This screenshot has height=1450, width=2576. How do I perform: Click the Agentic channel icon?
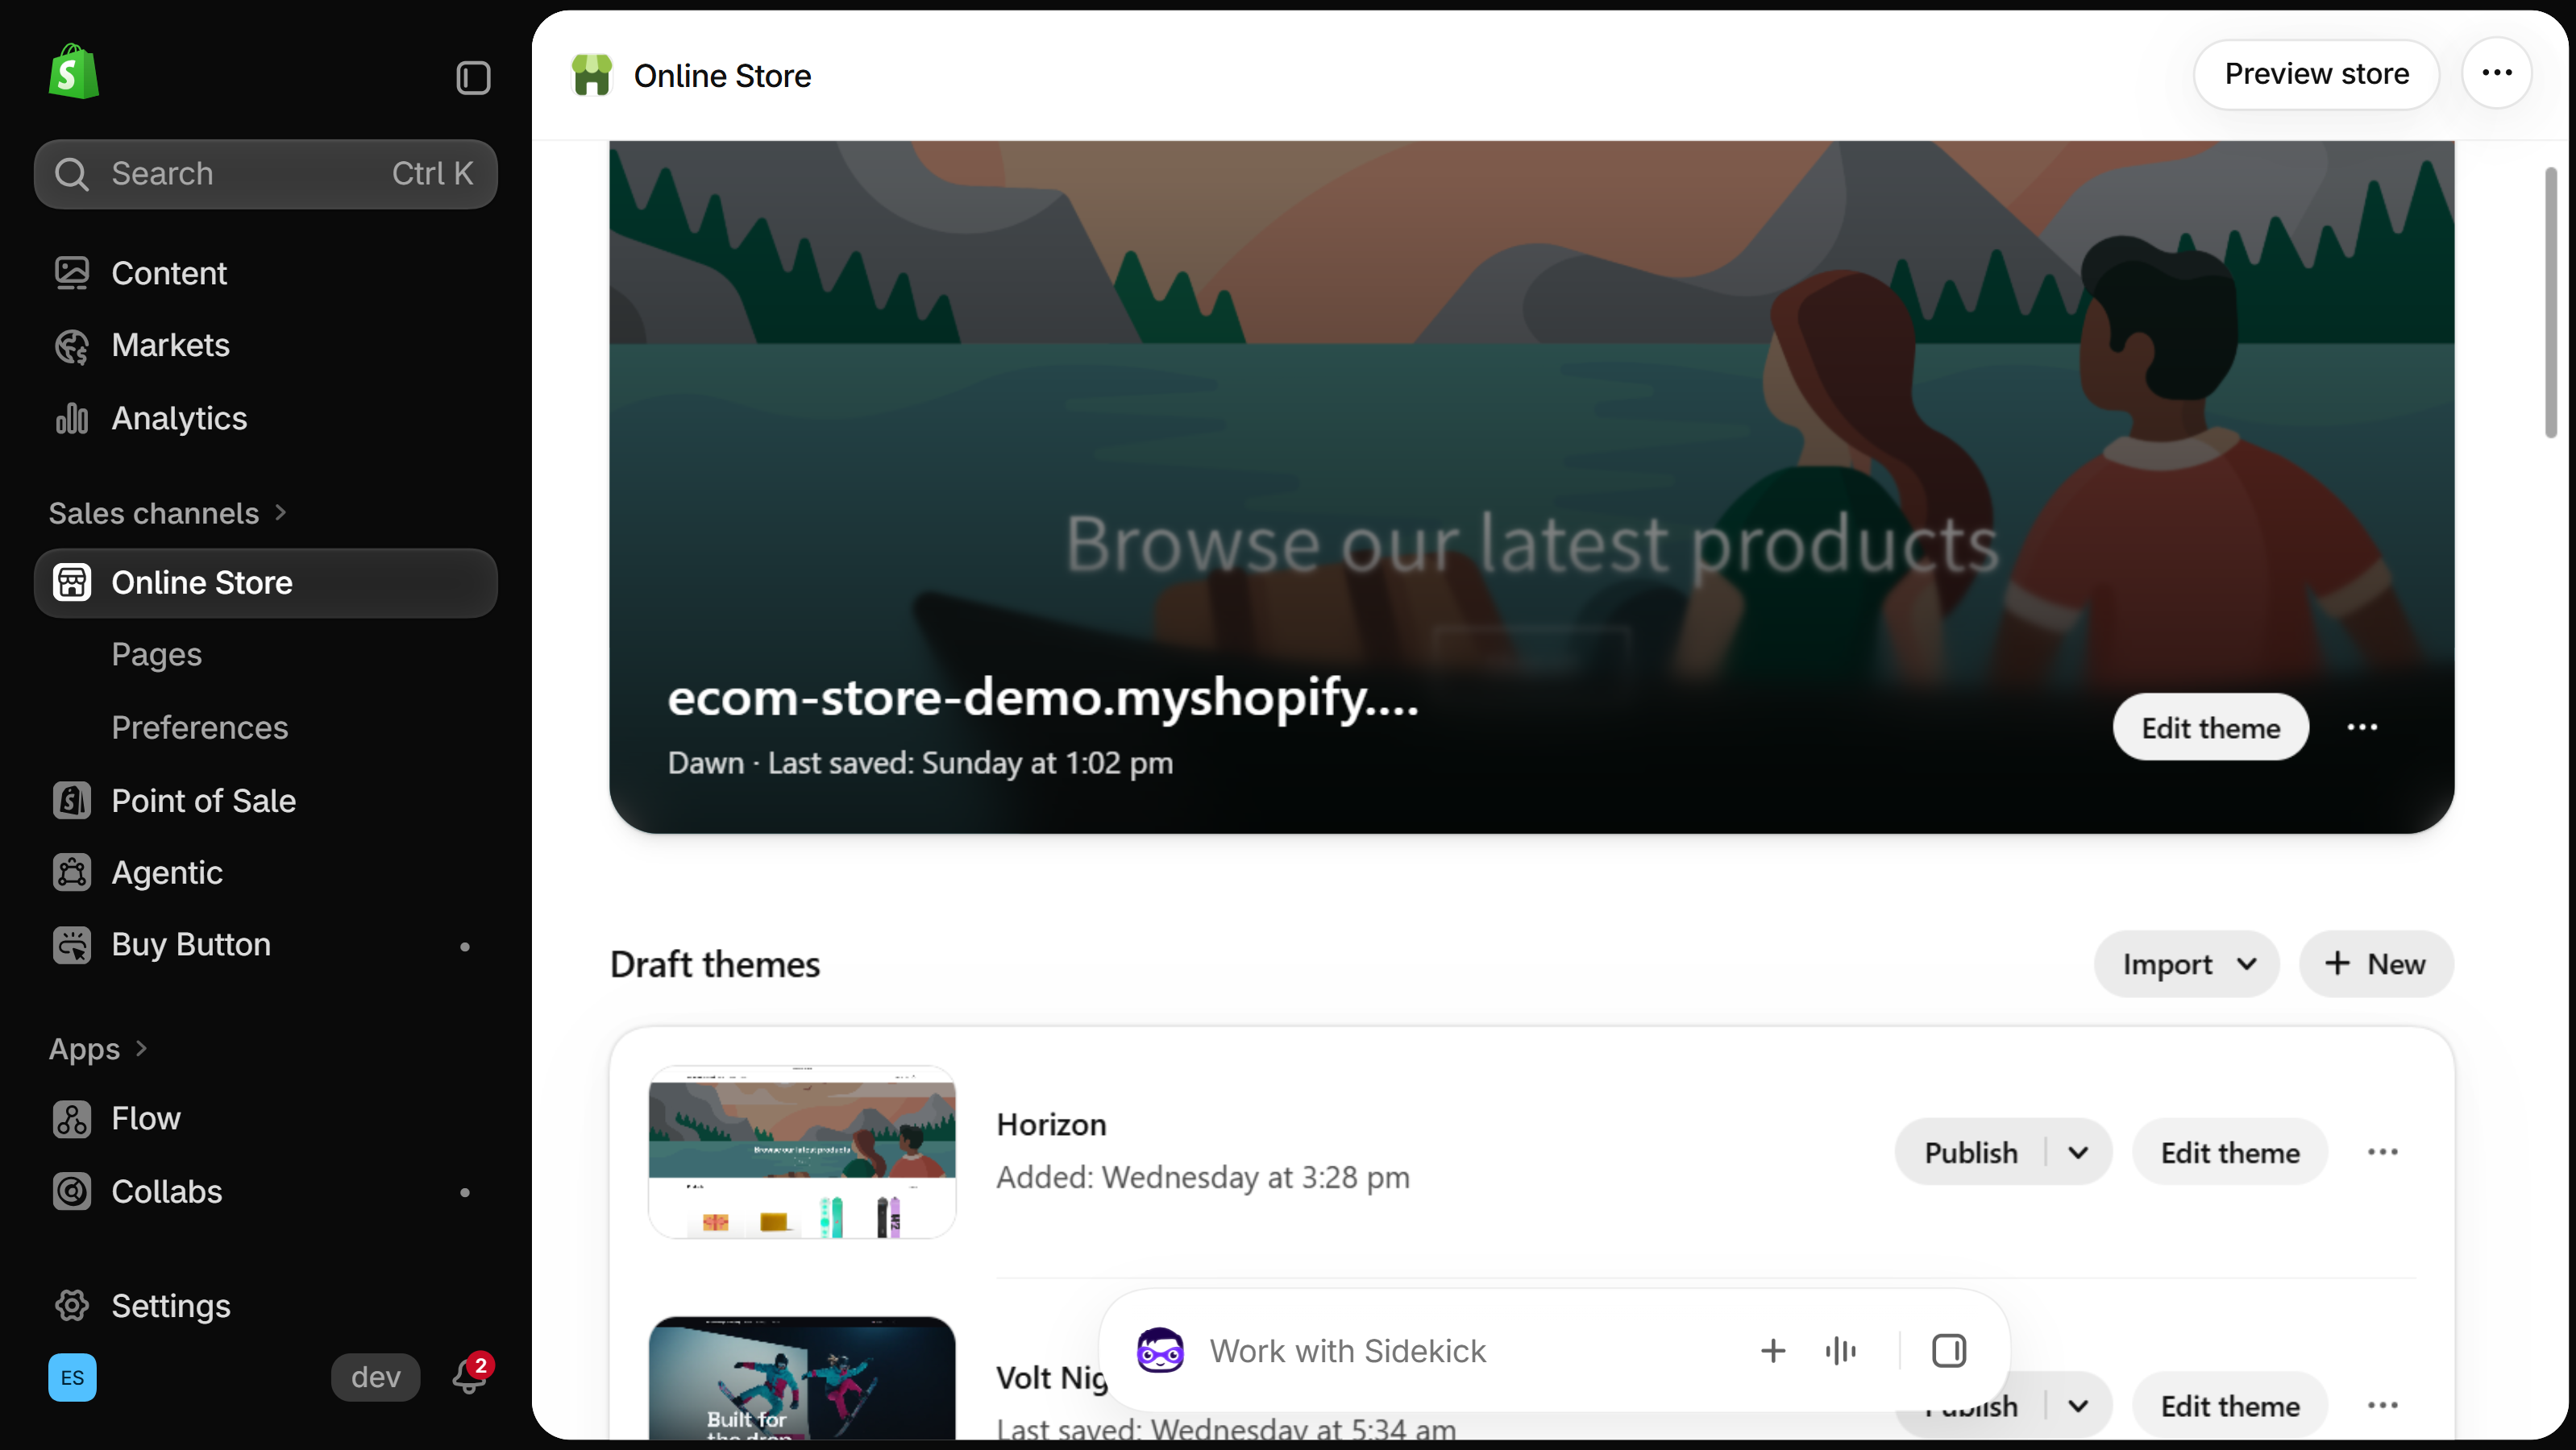[x=72, y=872]
